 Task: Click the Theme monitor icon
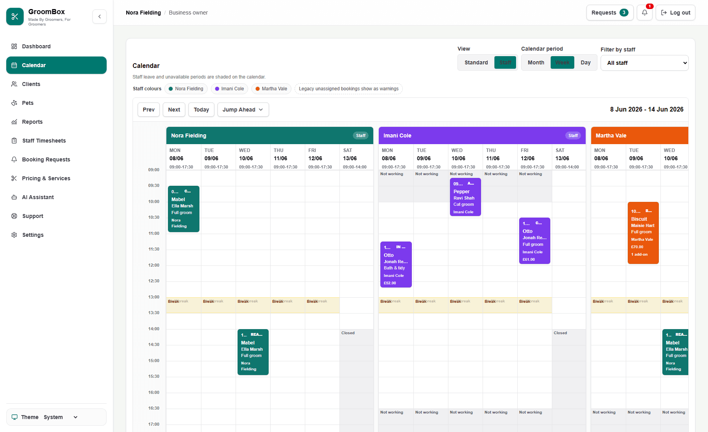pyautogui.click(x=15, y=417)
